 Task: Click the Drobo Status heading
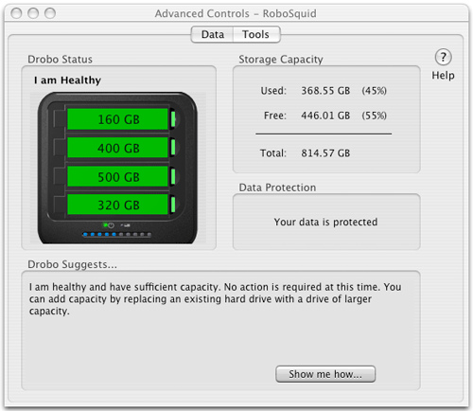click(x=60, y=60)
